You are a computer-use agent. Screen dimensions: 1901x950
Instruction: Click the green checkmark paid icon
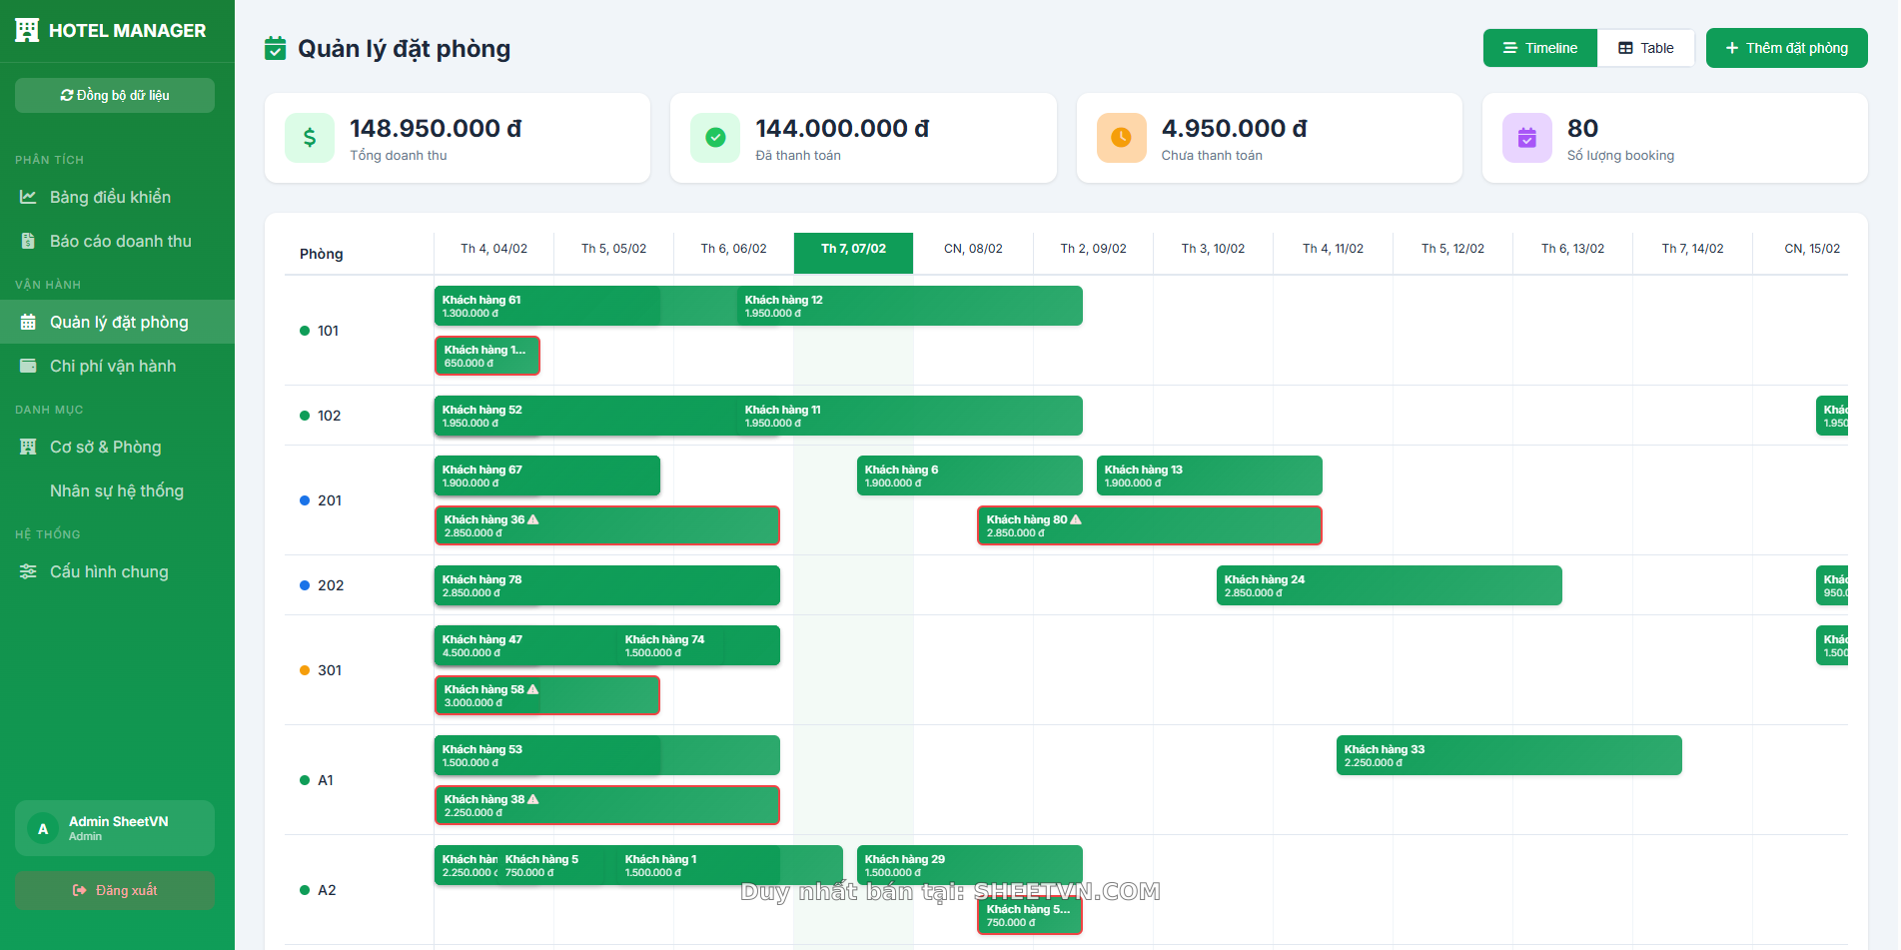(x=715, y=138)
